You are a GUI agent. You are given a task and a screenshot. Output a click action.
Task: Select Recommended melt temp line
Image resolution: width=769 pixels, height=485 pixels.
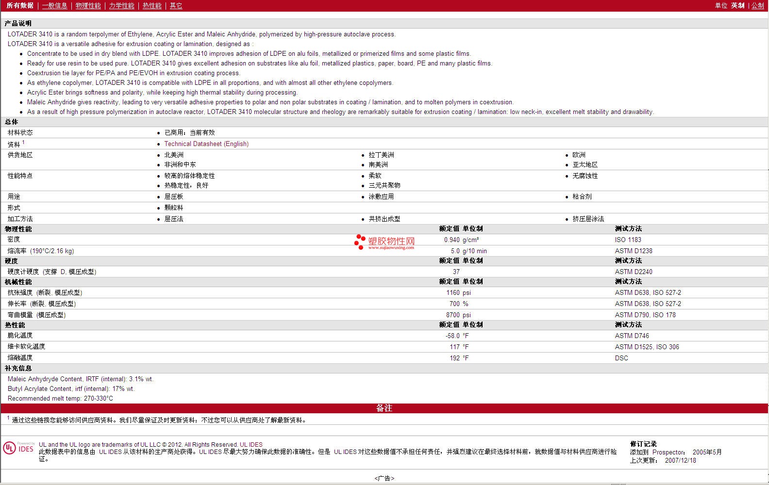coord(60,398)
